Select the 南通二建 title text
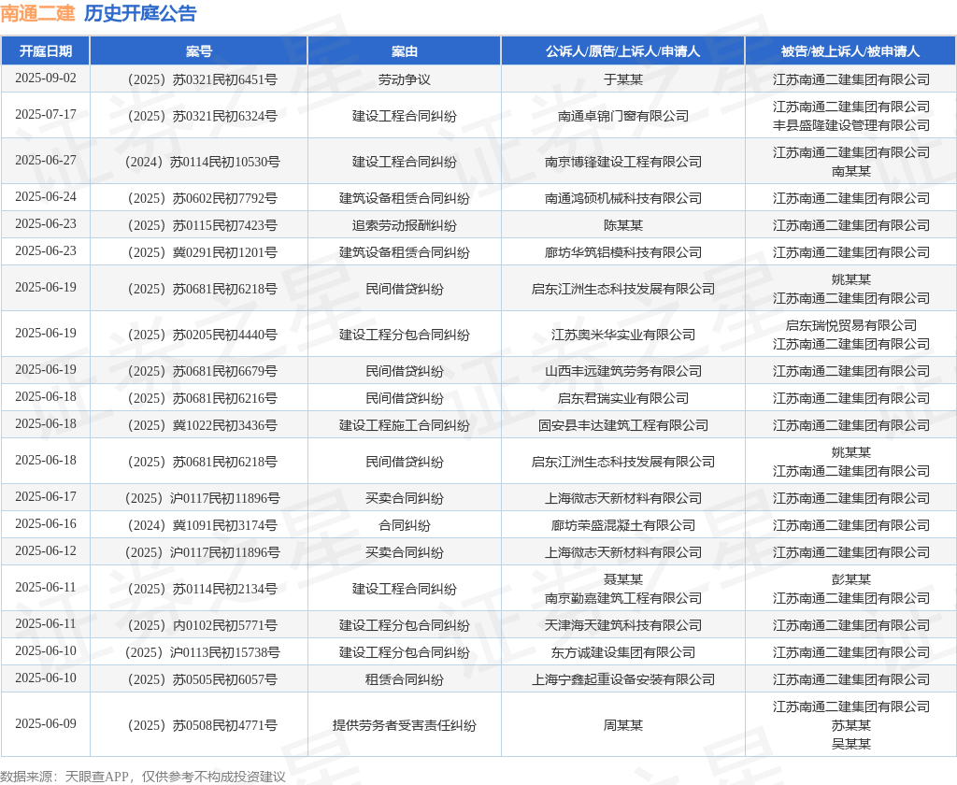Screen dimensions: 957x785 pos(37,13)
